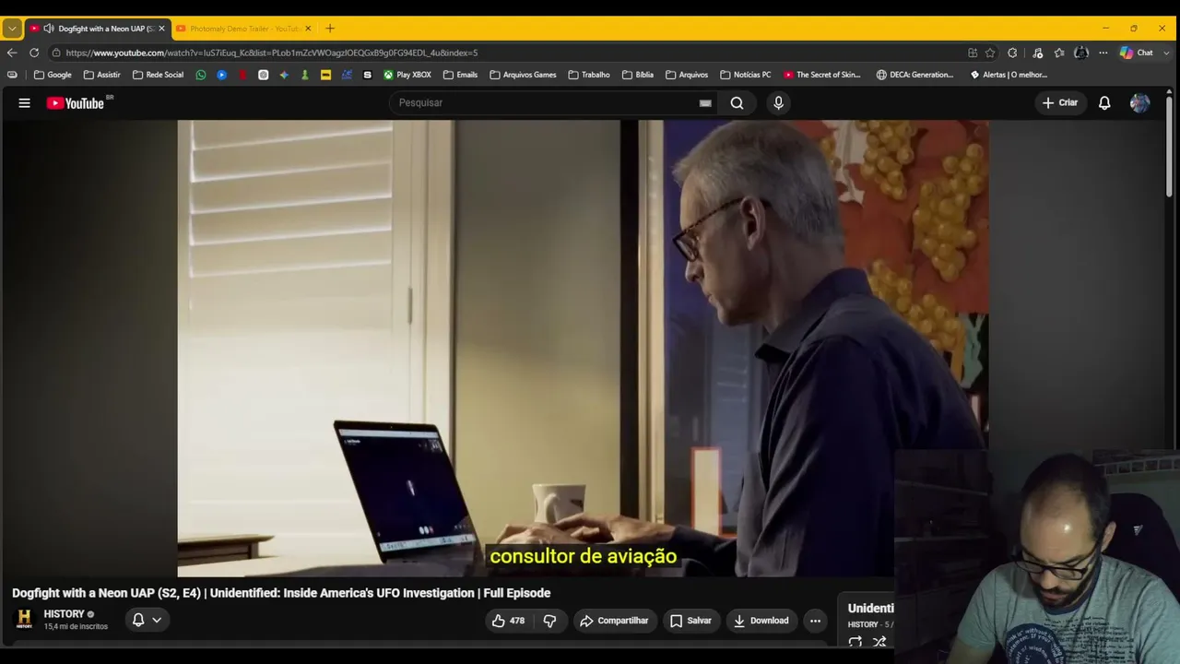The height and width of the screenshot is (664, 1180).
Task: Expand the Google bookmarks folder
Action: 53,75
